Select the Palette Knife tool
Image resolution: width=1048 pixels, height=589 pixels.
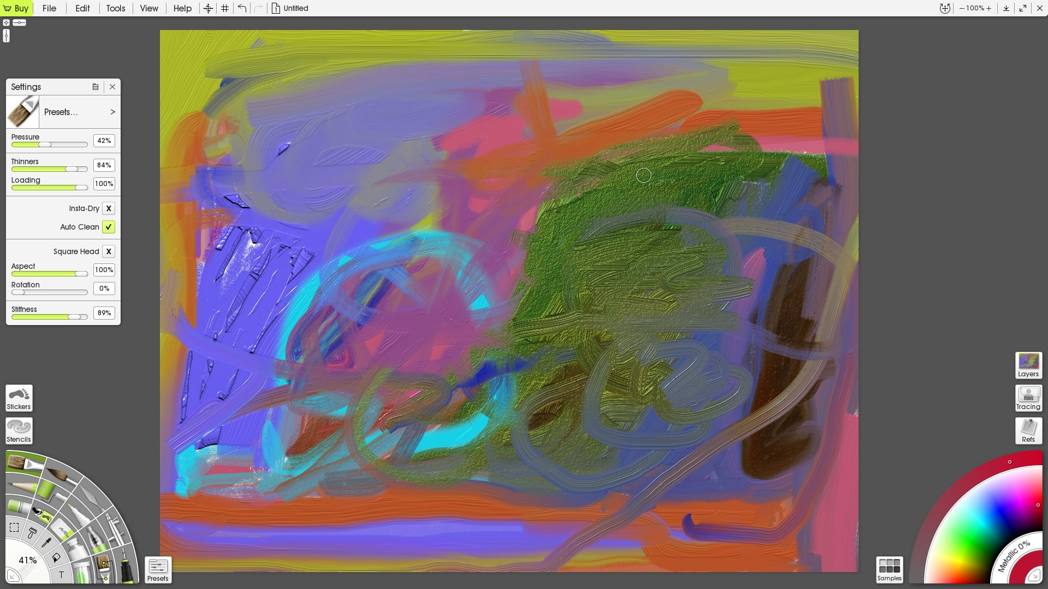[92, 498]
